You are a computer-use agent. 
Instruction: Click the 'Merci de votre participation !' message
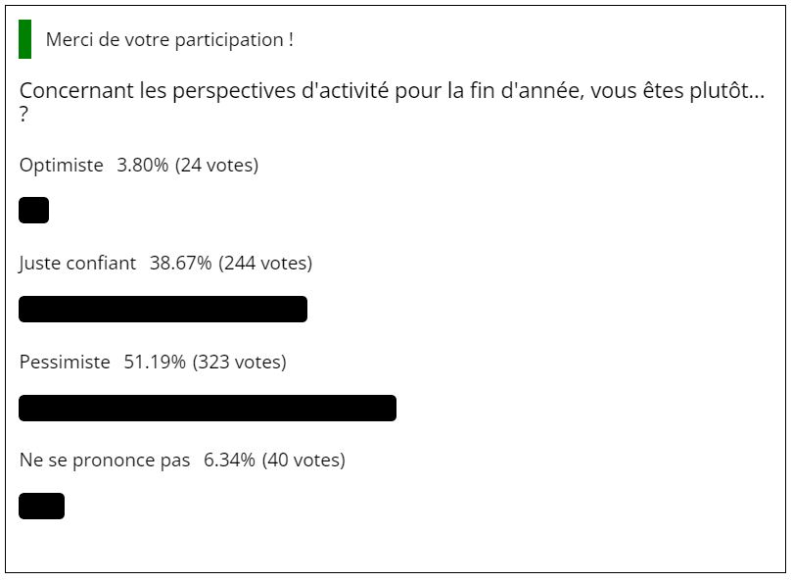click(x=169, y=40)
